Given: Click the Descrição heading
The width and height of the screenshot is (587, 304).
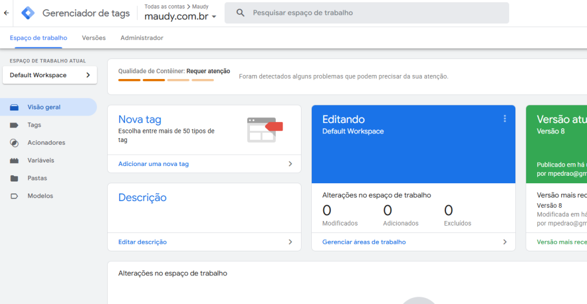Looking at the screenshot, I should point(142,198).
